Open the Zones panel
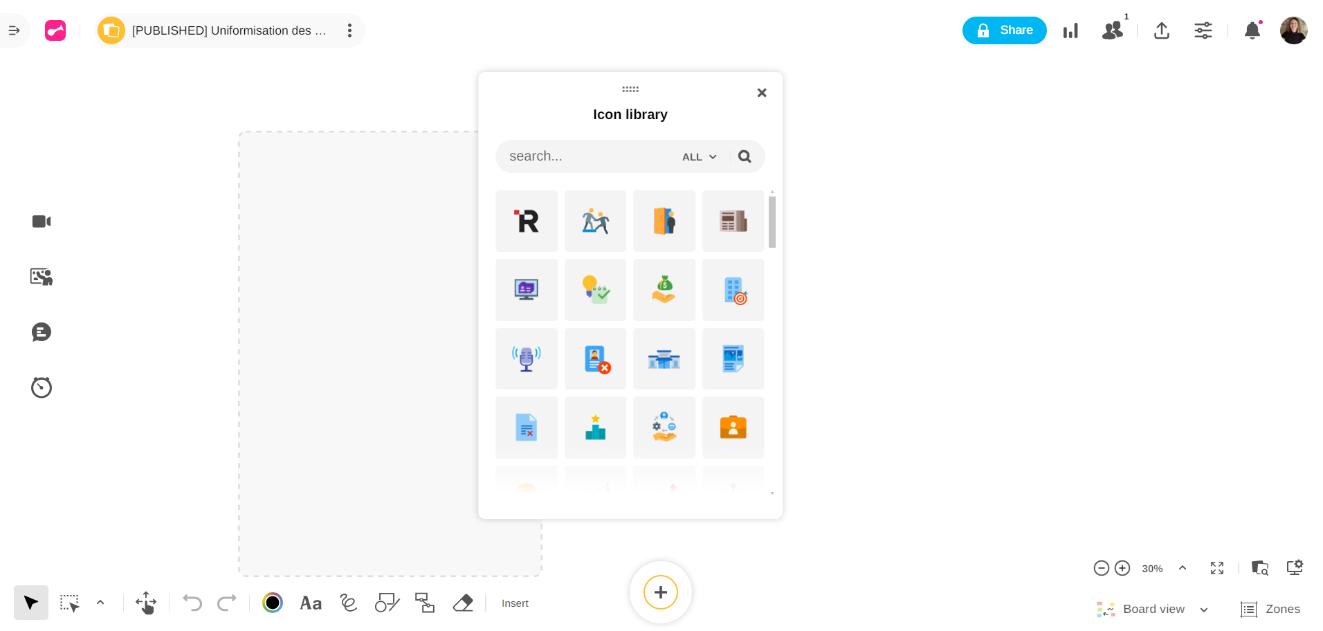This screenshot has height=631, width=1323. pos(1270,609)
